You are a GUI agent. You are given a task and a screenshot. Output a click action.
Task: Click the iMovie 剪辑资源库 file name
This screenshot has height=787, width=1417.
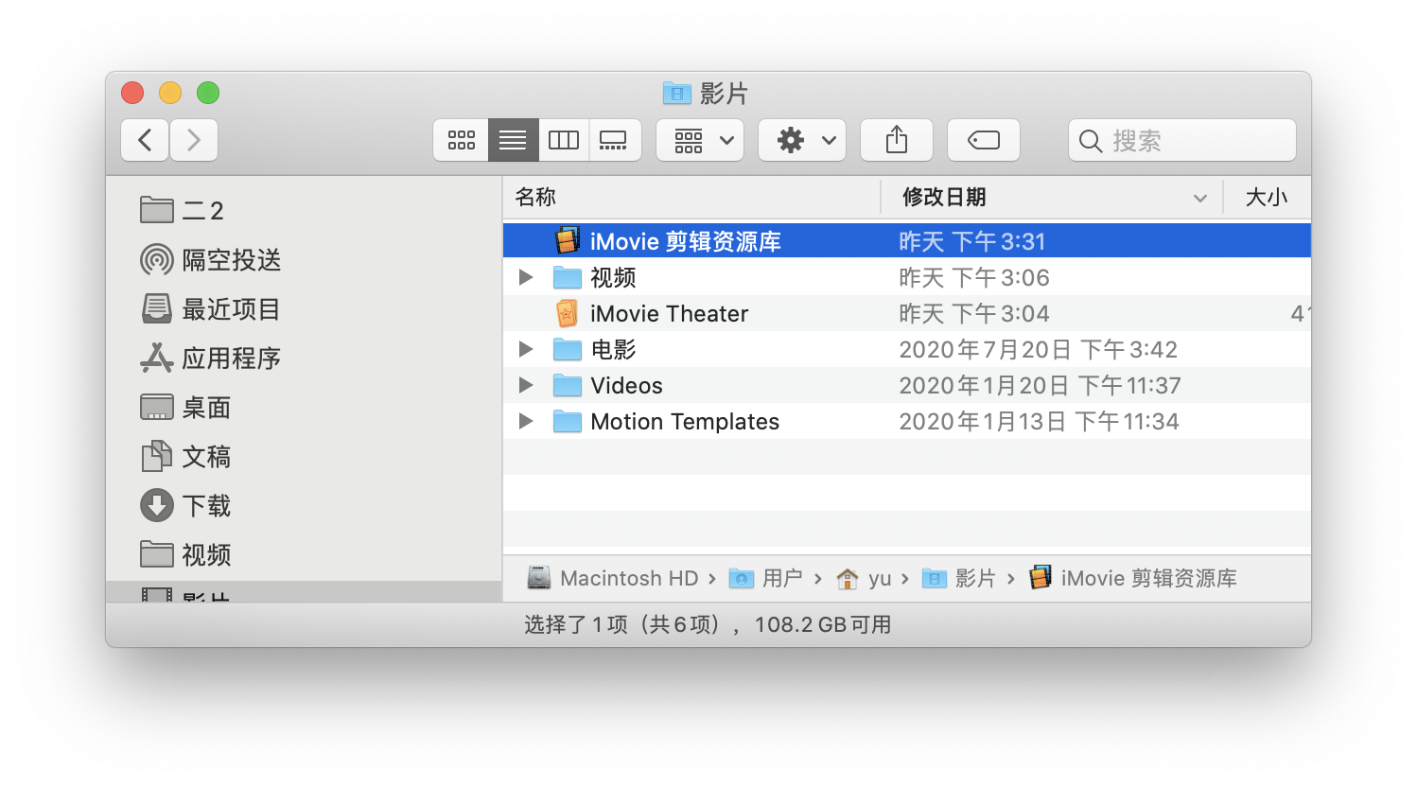tap(686, 241)
